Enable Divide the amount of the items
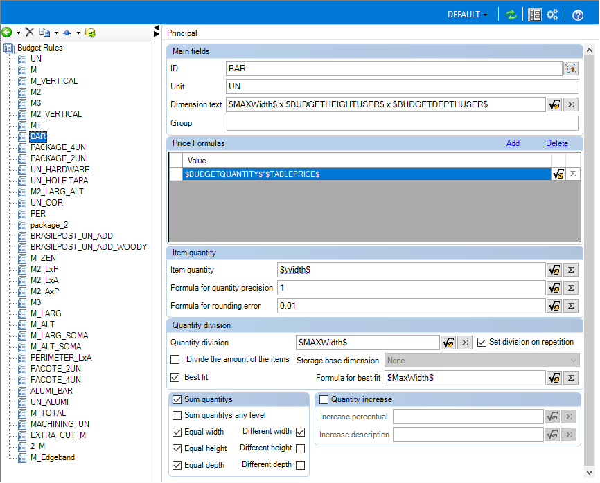 click(175, 360)
